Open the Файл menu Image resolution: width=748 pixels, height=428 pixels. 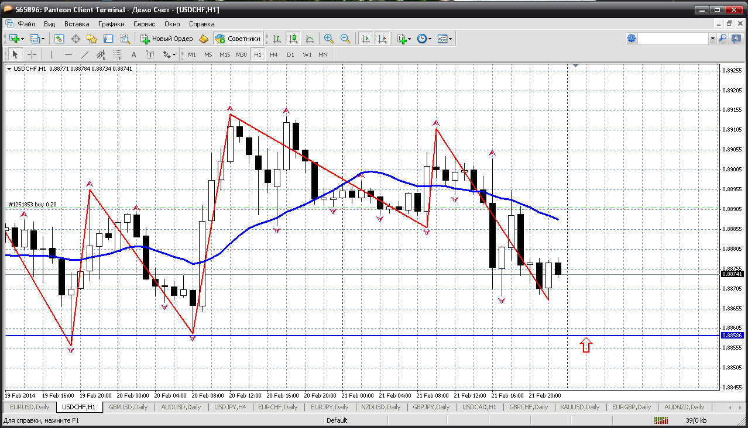point(26,24)
